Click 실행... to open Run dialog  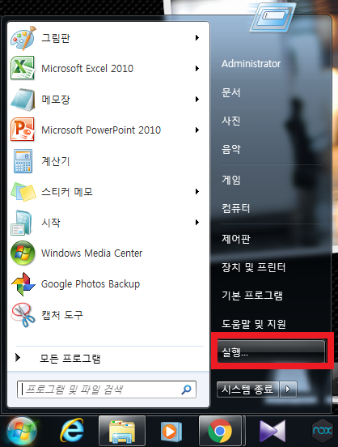coord(272,351)
